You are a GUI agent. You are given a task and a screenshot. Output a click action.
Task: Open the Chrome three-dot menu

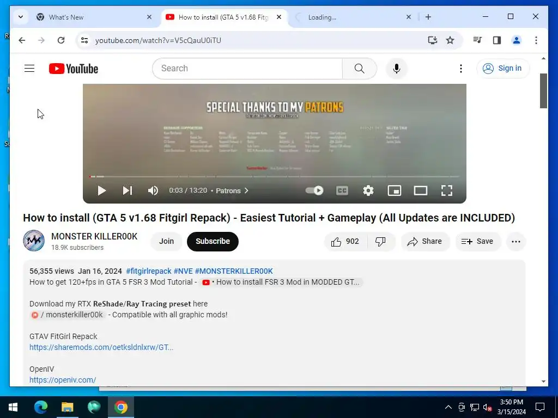click(536, 40)
